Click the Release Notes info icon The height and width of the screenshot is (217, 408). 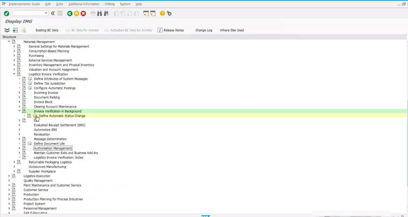click(160, 30)
